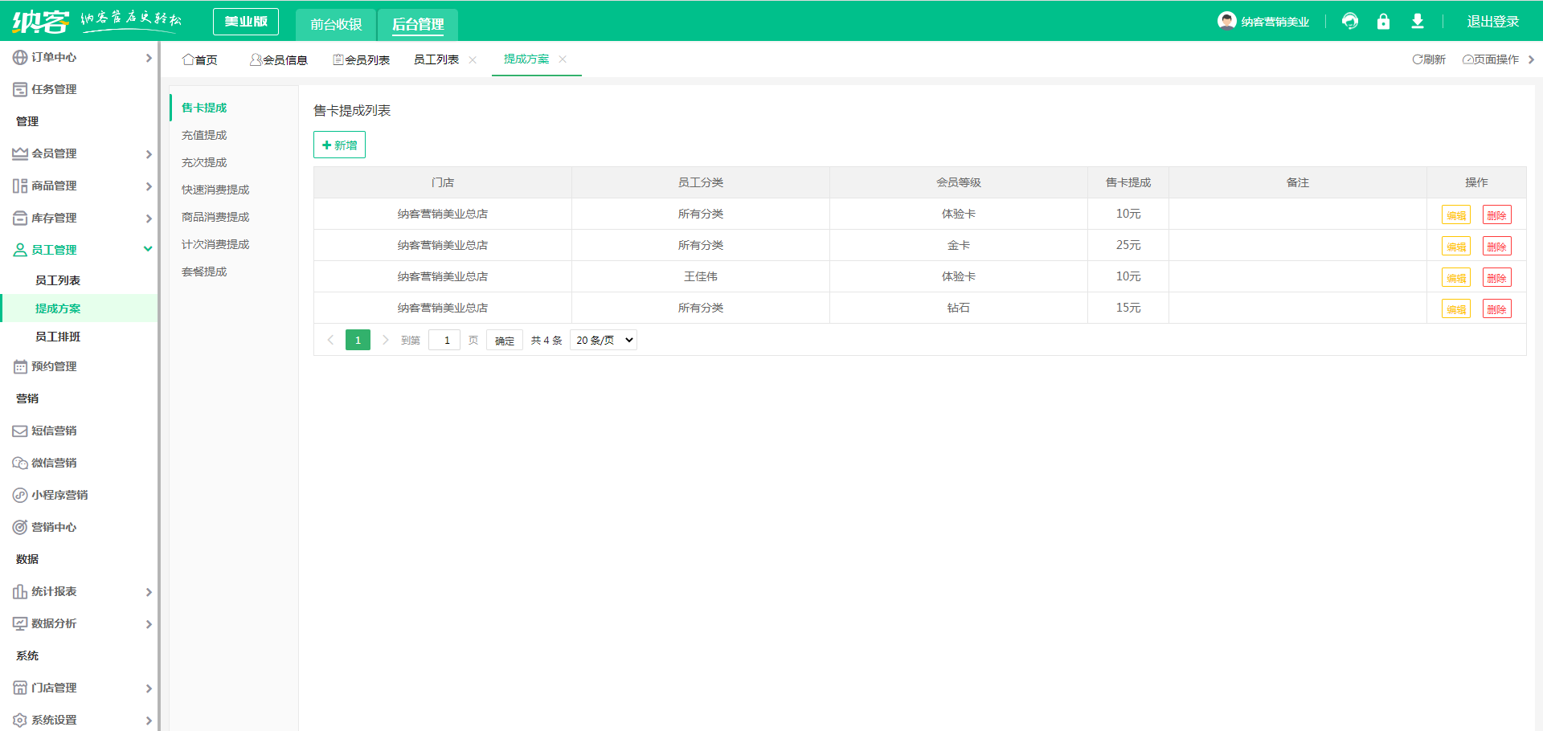Delete the 金卡 commission row
Screen dimensions: 1543x731
(x=1496, y=247)
